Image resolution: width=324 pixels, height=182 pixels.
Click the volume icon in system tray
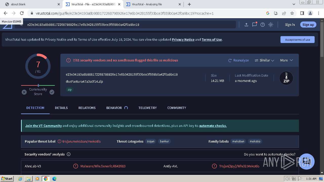(288, 179)
